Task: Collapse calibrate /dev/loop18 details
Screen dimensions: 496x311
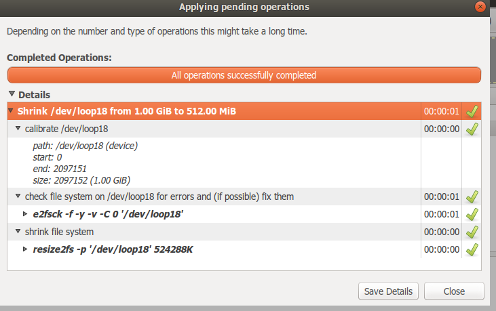Action: pos(18,128)
